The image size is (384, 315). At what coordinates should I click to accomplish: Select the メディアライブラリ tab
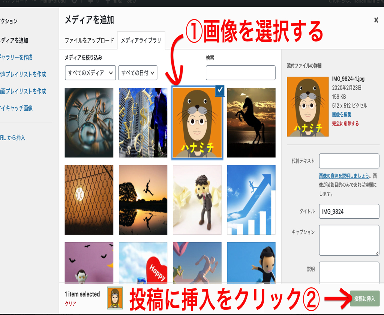(x=141, y=40)
